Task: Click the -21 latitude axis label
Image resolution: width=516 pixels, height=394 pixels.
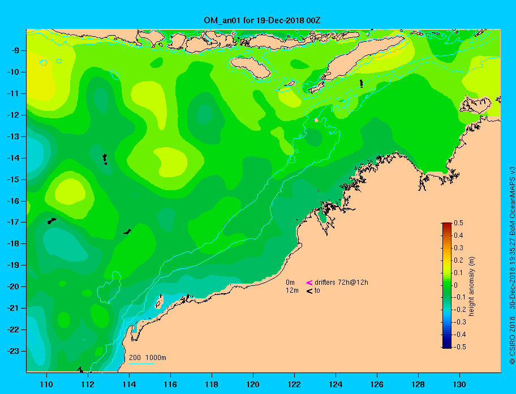Action: (13, 308)
